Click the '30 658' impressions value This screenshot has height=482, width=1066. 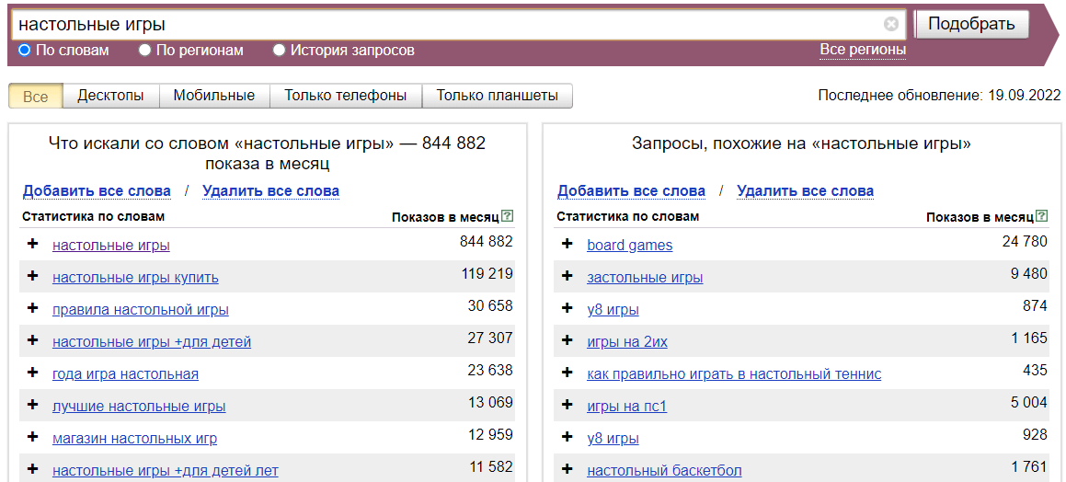click(x=490, y=305)
